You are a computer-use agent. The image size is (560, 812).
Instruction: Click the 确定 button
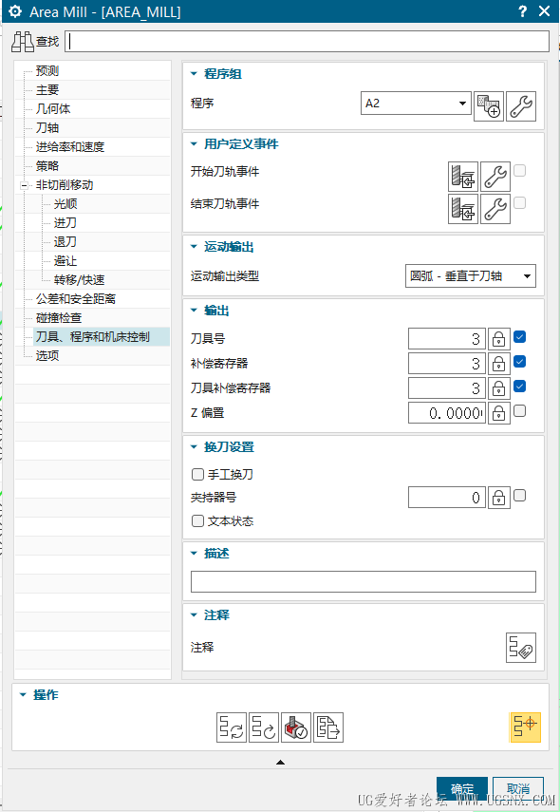click(462, 788)
